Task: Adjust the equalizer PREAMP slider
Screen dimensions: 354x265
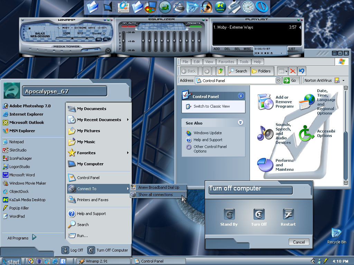Action: pos(123,41)
